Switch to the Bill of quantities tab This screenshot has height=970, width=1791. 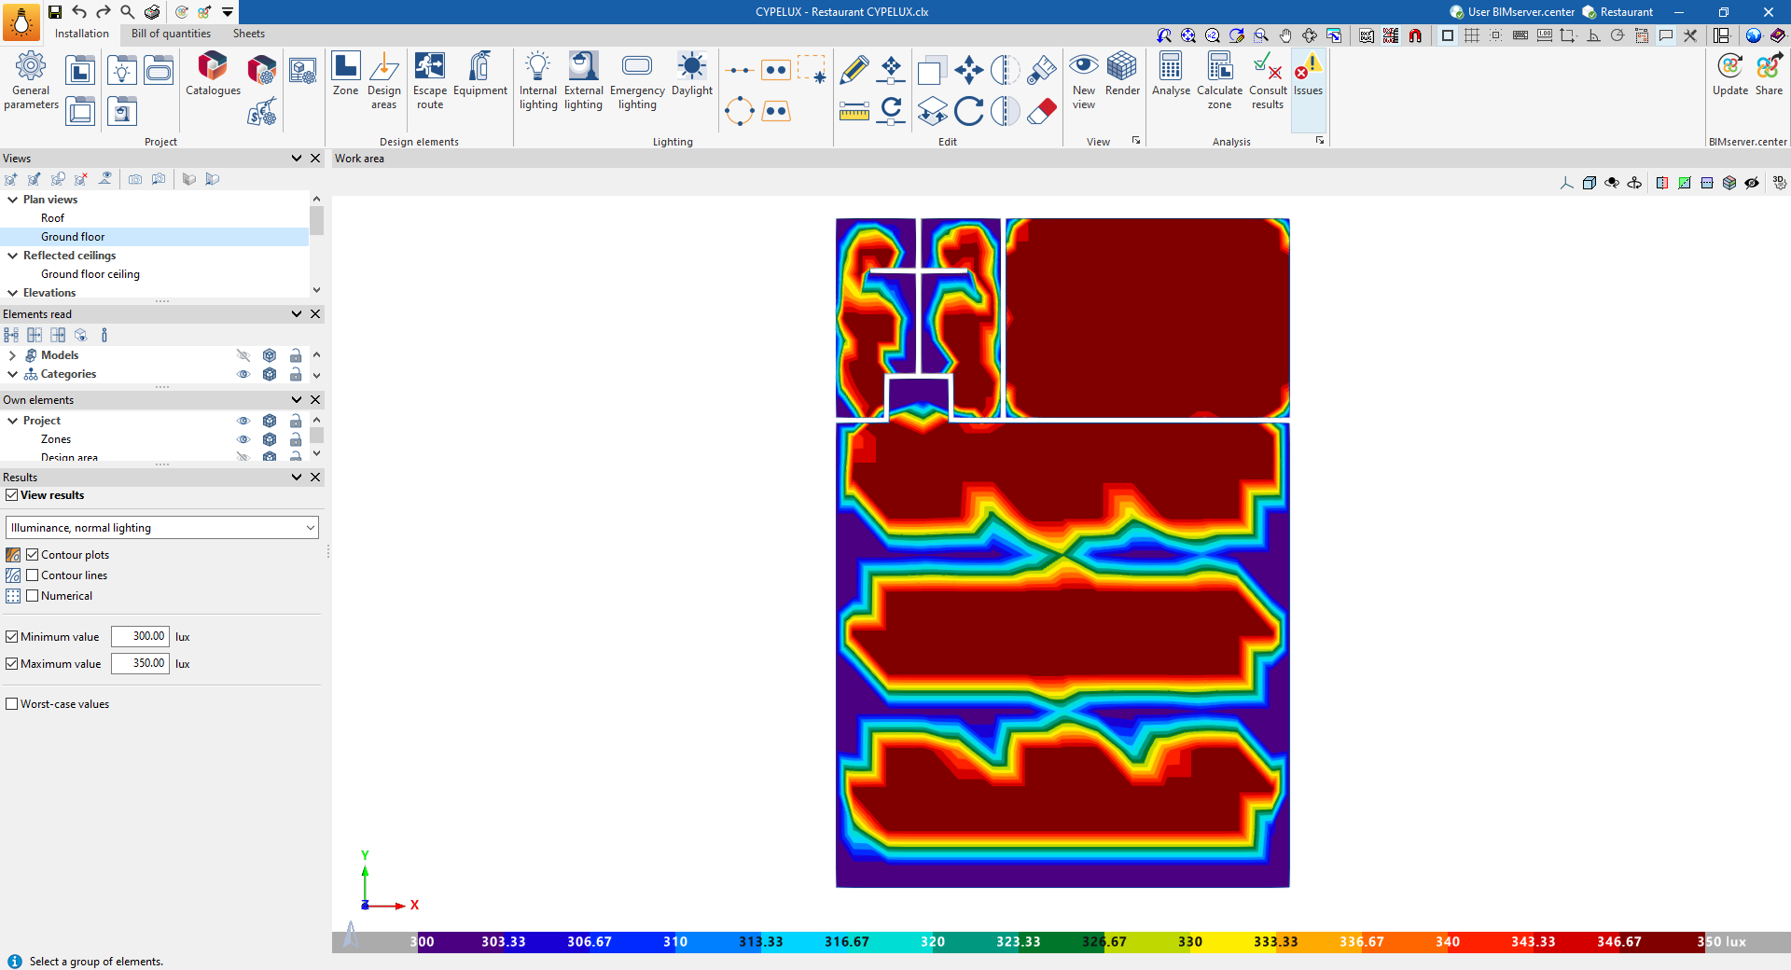coord(171,34)
